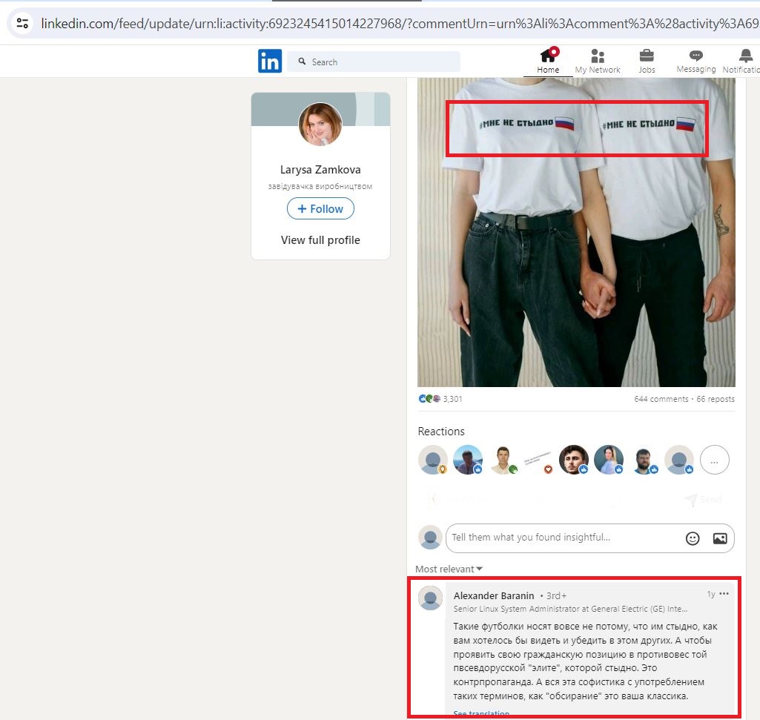Open Larysa Zamkova's profile photo
Image resolution: width=760 pixels, height=720 pixels.
[x=320, y=124]
